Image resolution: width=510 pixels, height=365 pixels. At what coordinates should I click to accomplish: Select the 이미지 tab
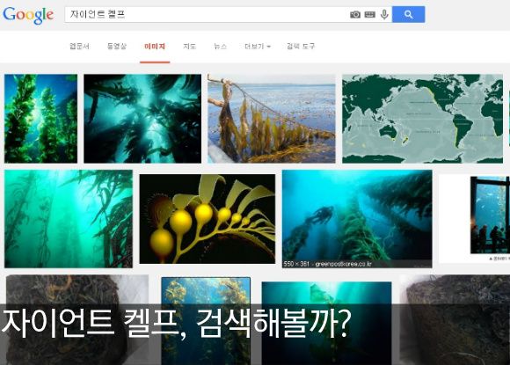(x=155, y=47)
